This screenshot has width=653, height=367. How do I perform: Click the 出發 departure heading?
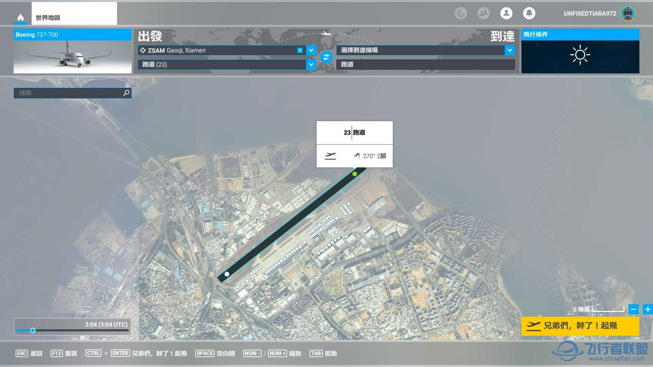[150, 36]
